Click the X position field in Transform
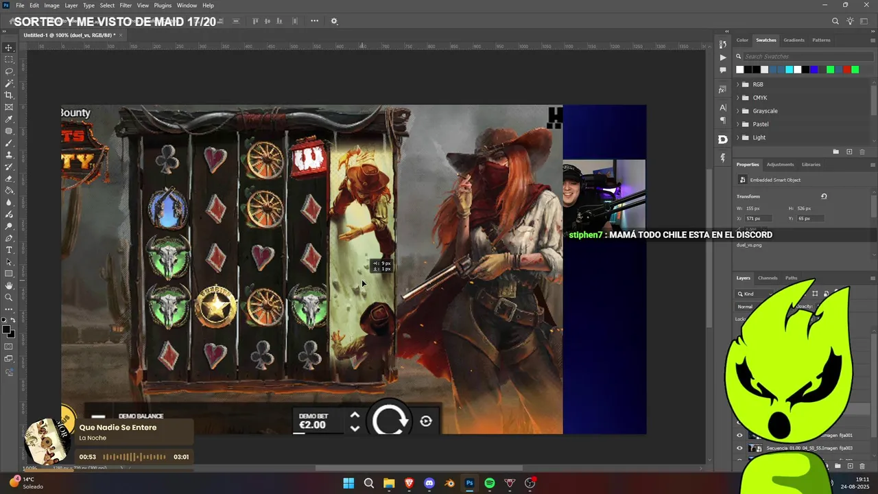This screenshot has width=878, height=494. 758,218
